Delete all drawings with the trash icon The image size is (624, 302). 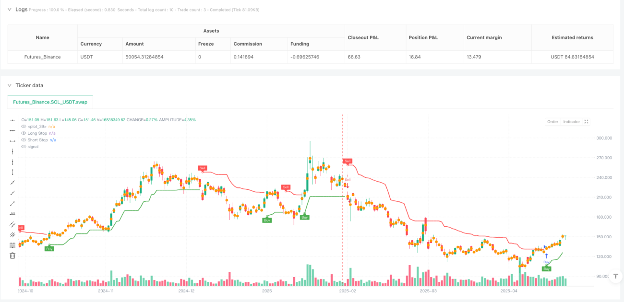[12, 256]
